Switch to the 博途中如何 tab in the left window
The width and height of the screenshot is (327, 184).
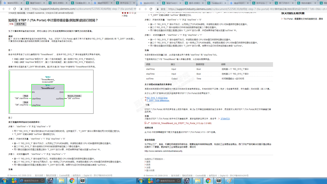click(102, 3)
